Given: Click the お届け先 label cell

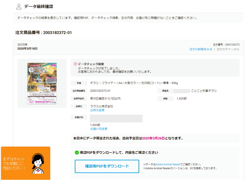Looking at the screenshot, I should [x=79, y=117].
